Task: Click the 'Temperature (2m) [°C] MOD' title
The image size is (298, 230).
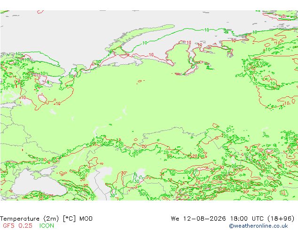Action: point(46,219)
